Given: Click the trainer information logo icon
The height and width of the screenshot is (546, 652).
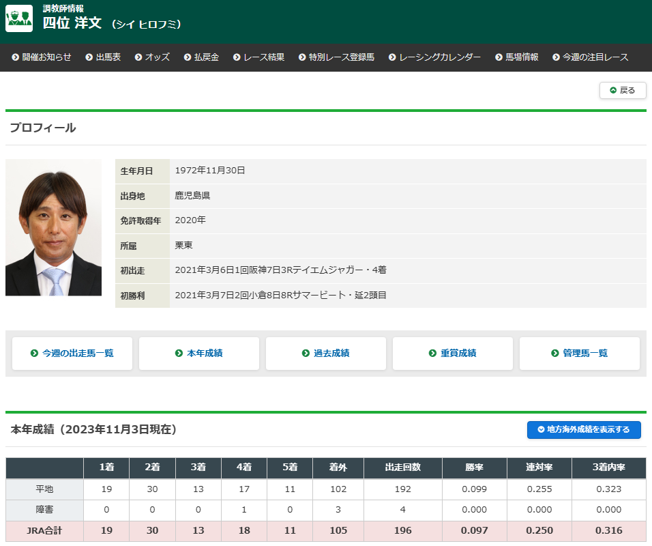Looking at the screenshot, I should pyautogui.click(x=19, y=18).
